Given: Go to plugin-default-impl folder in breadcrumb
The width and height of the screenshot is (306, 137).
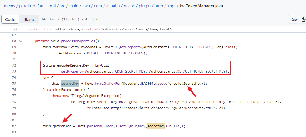Looking at the screenshot, I should [x=38, y=6].
